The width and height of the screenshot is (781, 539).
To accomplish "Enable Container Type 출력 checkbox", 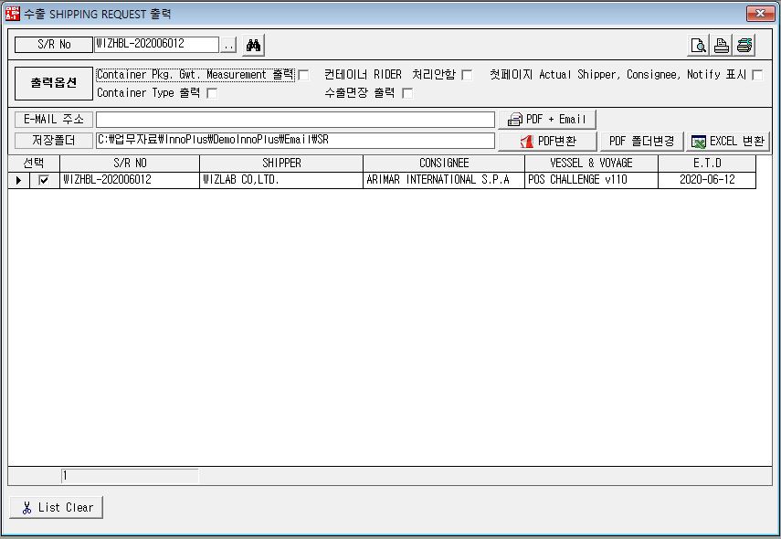I will click(x=212, y=93).
